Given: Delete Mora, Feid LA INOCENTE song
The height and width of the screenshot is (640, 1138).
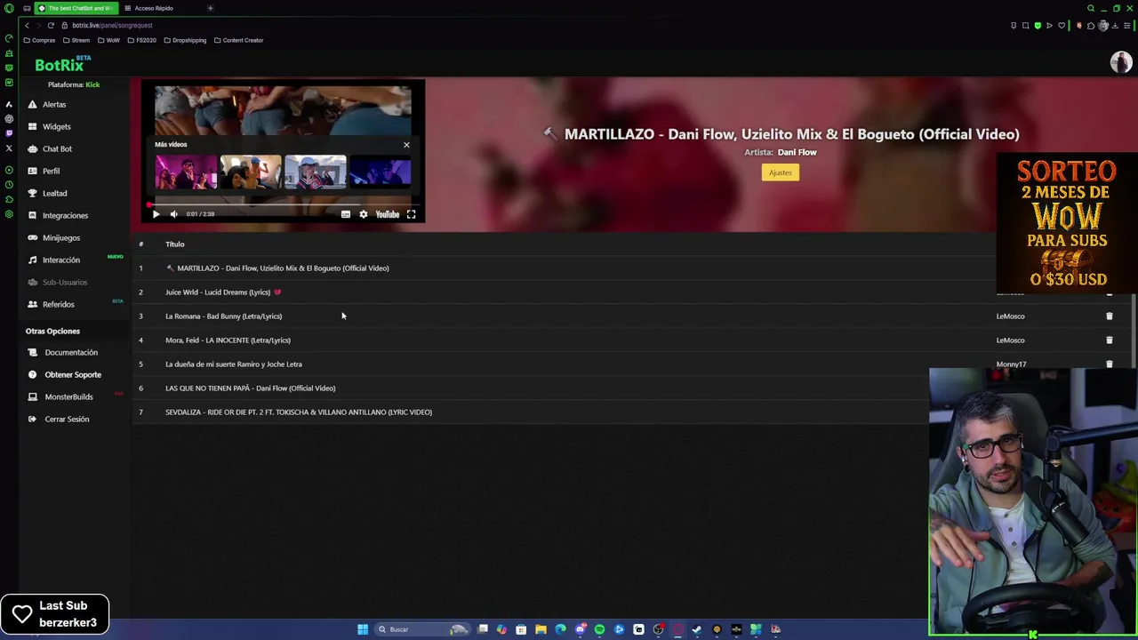Looking at the screenshot, I should [1109, 340].
